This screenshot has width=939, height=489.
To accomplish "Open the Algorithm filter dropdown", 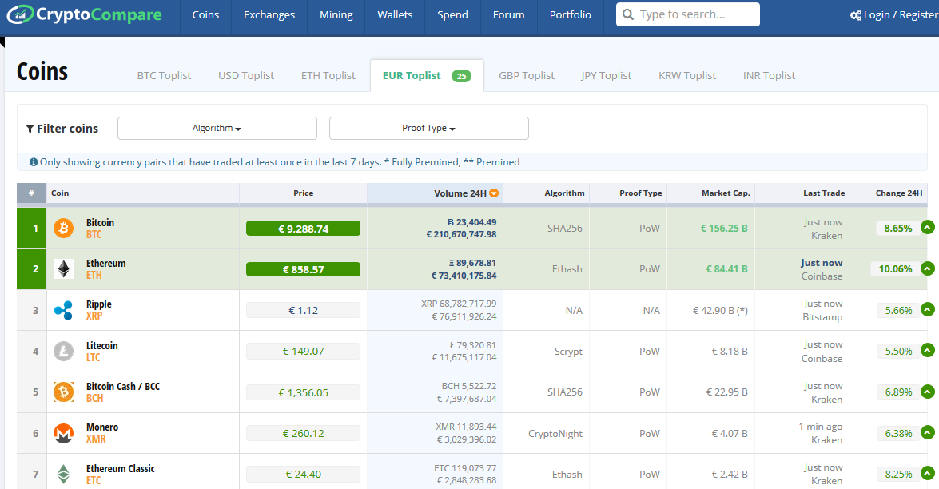I will click(217, 128).
